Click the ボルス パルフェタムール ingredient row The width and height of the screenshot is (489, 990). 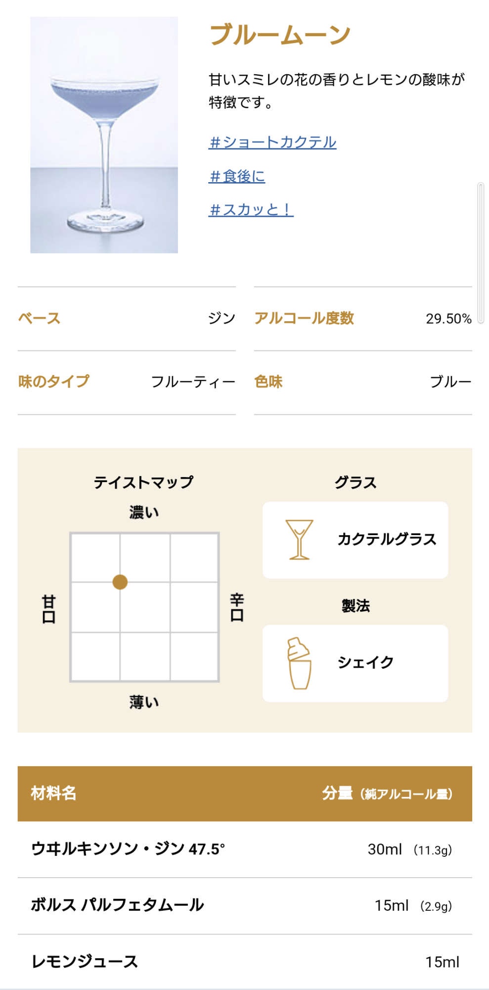click(245, 906)
